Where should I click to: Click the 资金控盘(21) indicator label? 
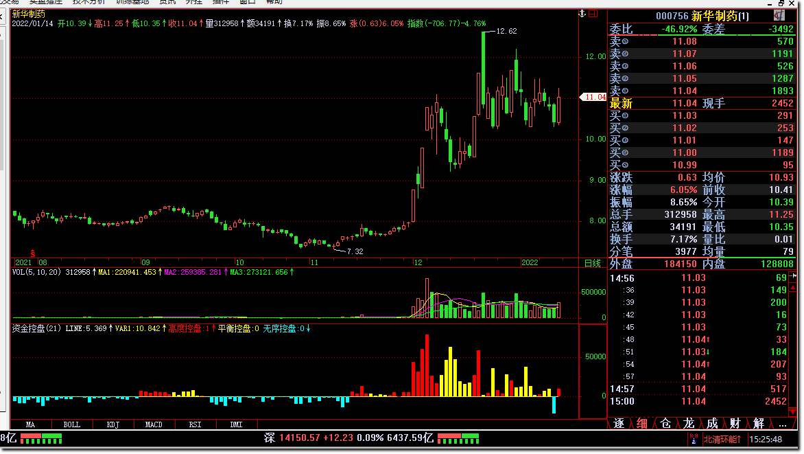(x=37, y=329)
